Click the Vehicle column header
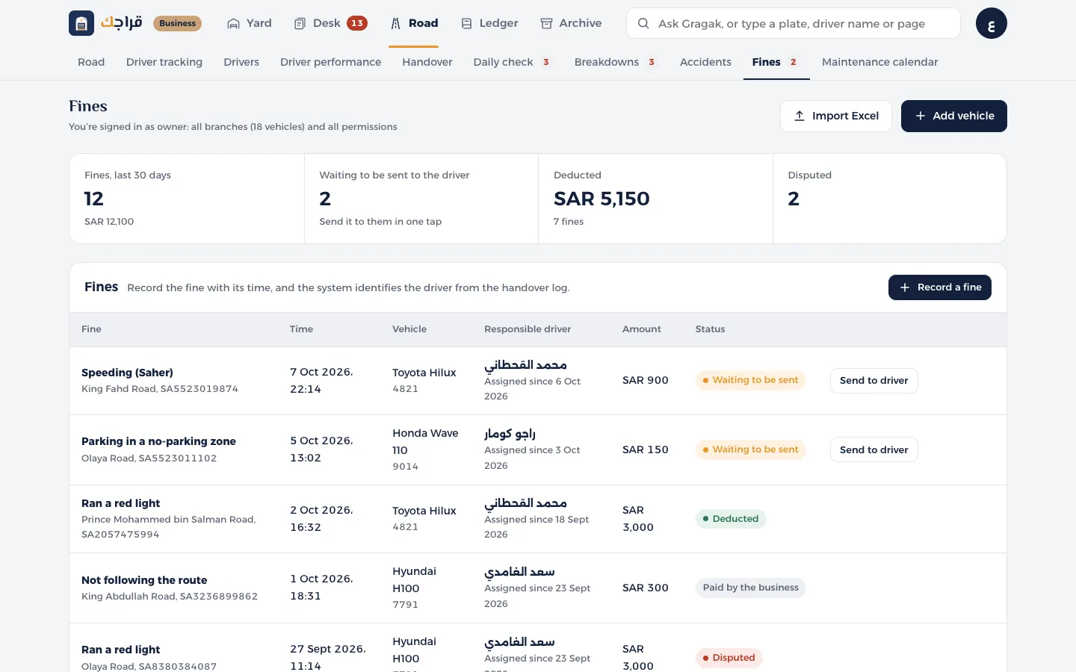1076x672 pixels. pyautogui.click(x=409, y=329)
